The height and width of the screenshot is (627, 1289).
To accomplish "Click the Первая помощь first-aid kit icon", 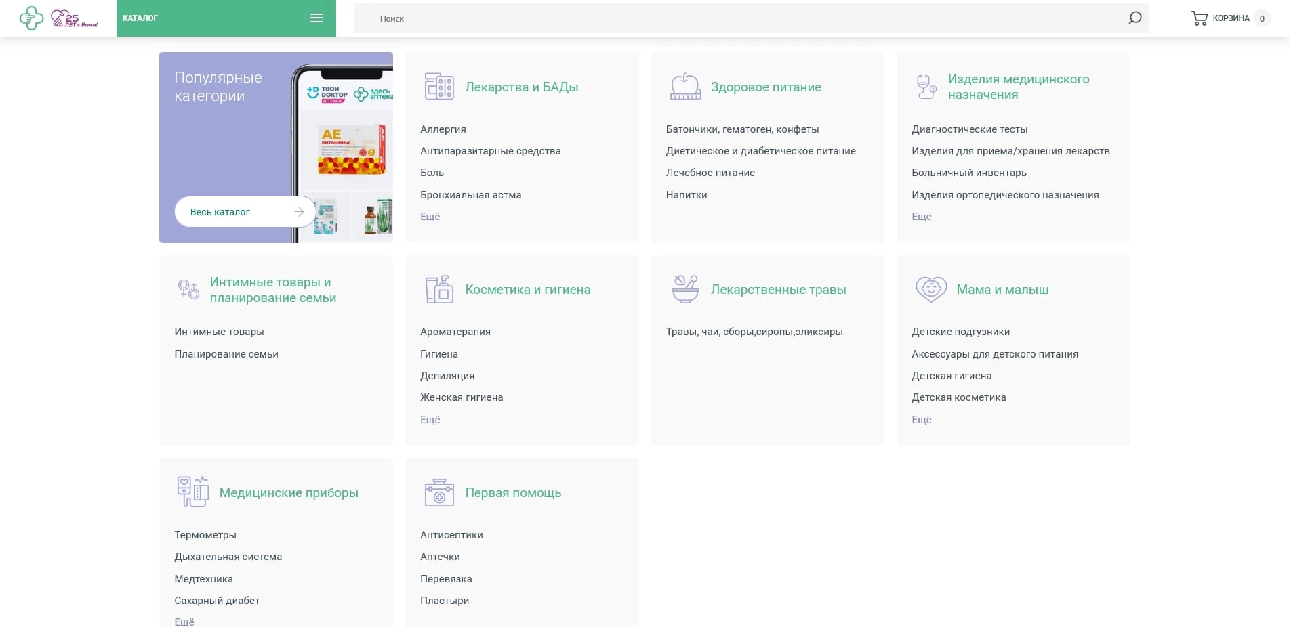I will tap(438, 493).
